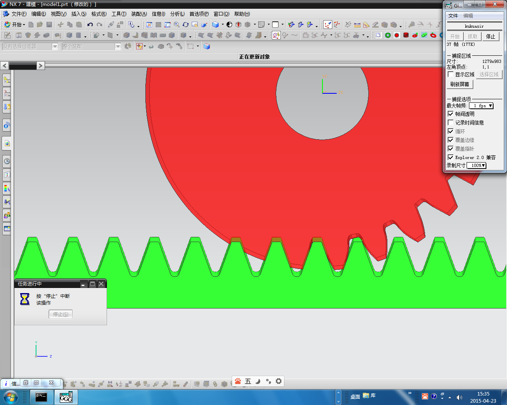Click the command prompt taskbar icon
Screen dimensions: 507x405
[41, 397]
